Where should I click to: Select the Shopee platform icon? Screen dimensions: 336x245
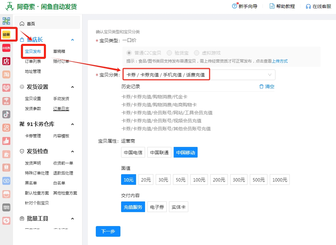click(6, 168)
